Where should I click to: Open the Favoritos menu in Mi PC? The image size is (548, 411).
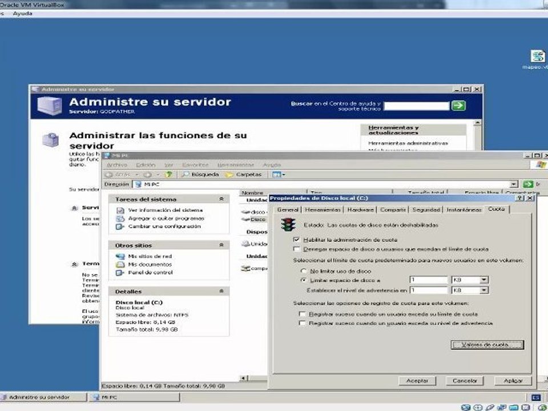(195, 164)
